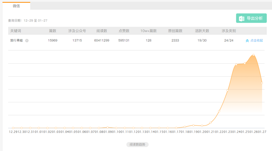The width and height of the screenshot is (272, 151).
Task: Click the 涉及公众号 column header
Action: tap(77, 31)
